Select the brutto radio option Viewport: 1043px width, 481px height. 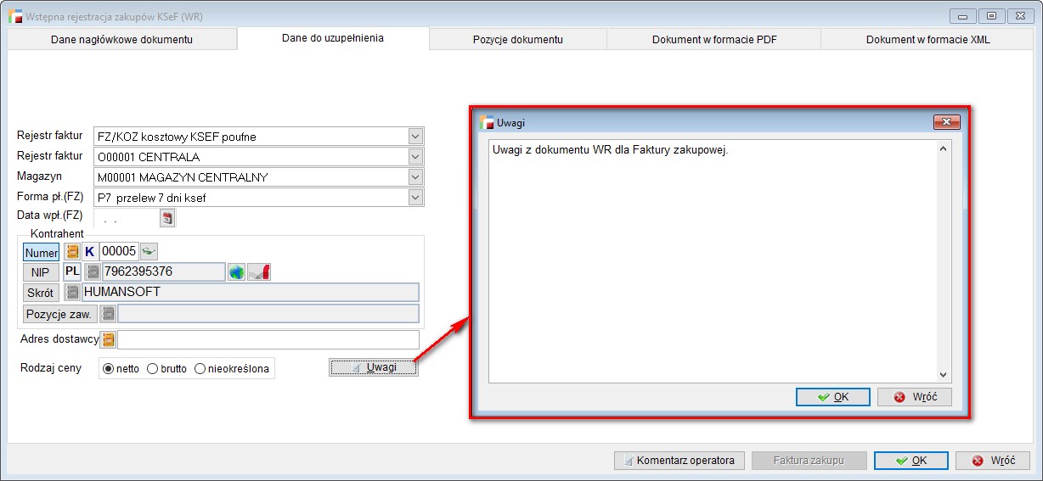point(153,369)
